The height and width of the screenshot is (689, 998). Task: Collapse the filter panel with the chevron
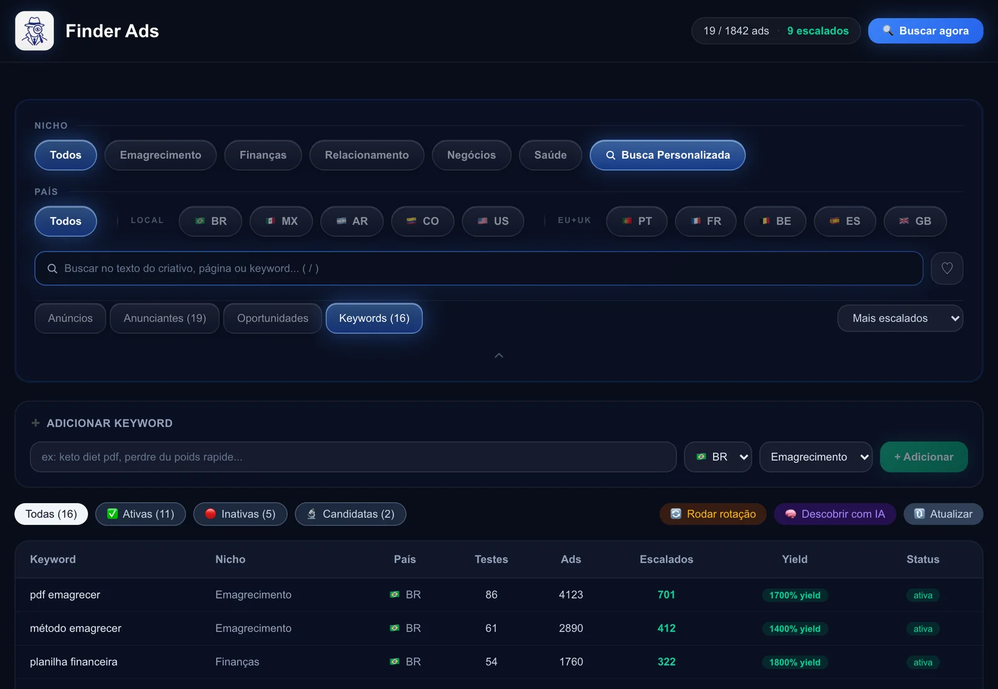499,355
